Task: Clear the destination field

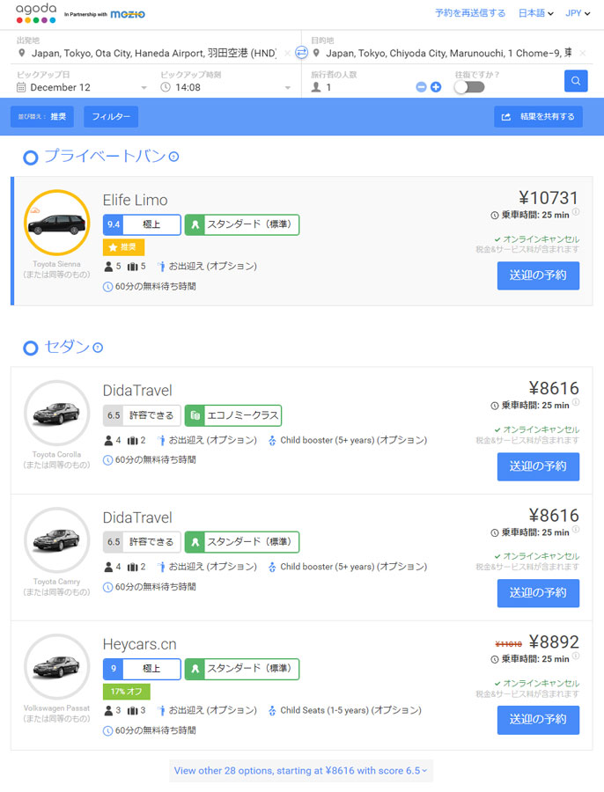Action: pyautogui.click(x=583, y=53)
